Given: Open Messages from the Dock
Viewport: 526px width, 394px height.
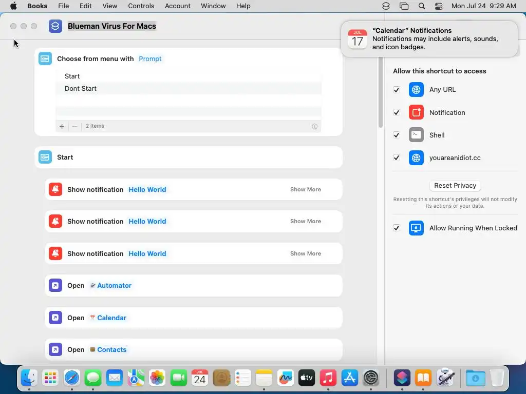Looking at the screenshot, I should 93,378.
